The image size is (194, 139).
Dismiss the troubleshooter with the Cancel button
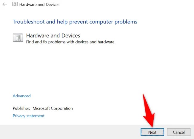click(179, 132)
